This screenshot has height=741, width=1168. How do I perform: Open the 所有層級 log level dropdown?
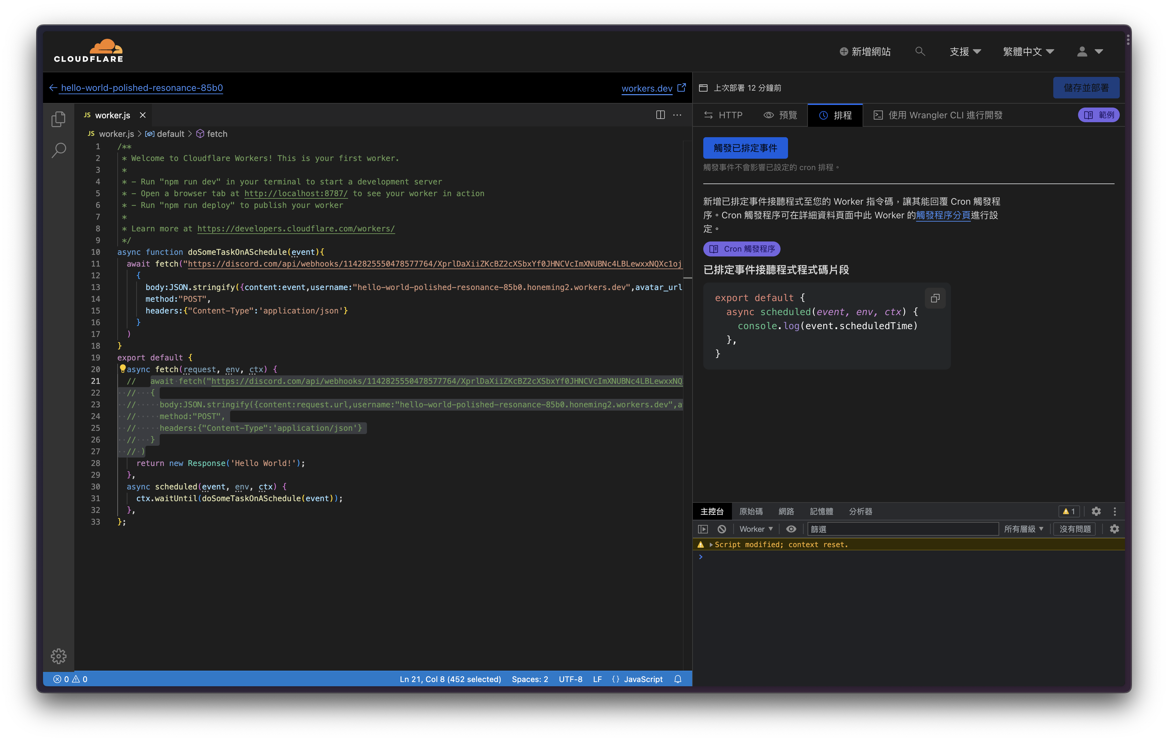pos(1023,529)
